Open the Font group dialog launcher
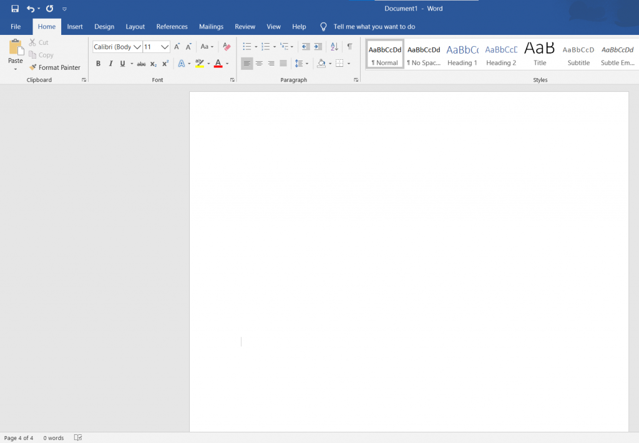Image resolution: width=639 pixels, height=443 pixels. pyautogui.click(x=232, y=79)
